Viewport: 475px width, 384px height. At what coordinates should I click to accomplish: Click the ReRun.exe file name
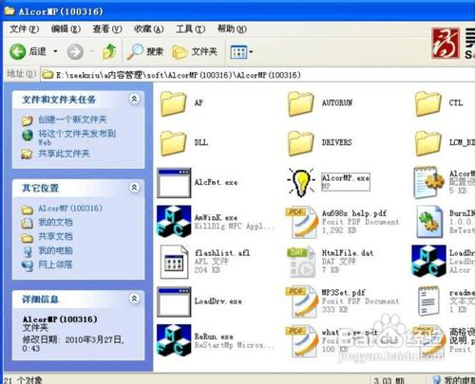click(x=214, y=337)
